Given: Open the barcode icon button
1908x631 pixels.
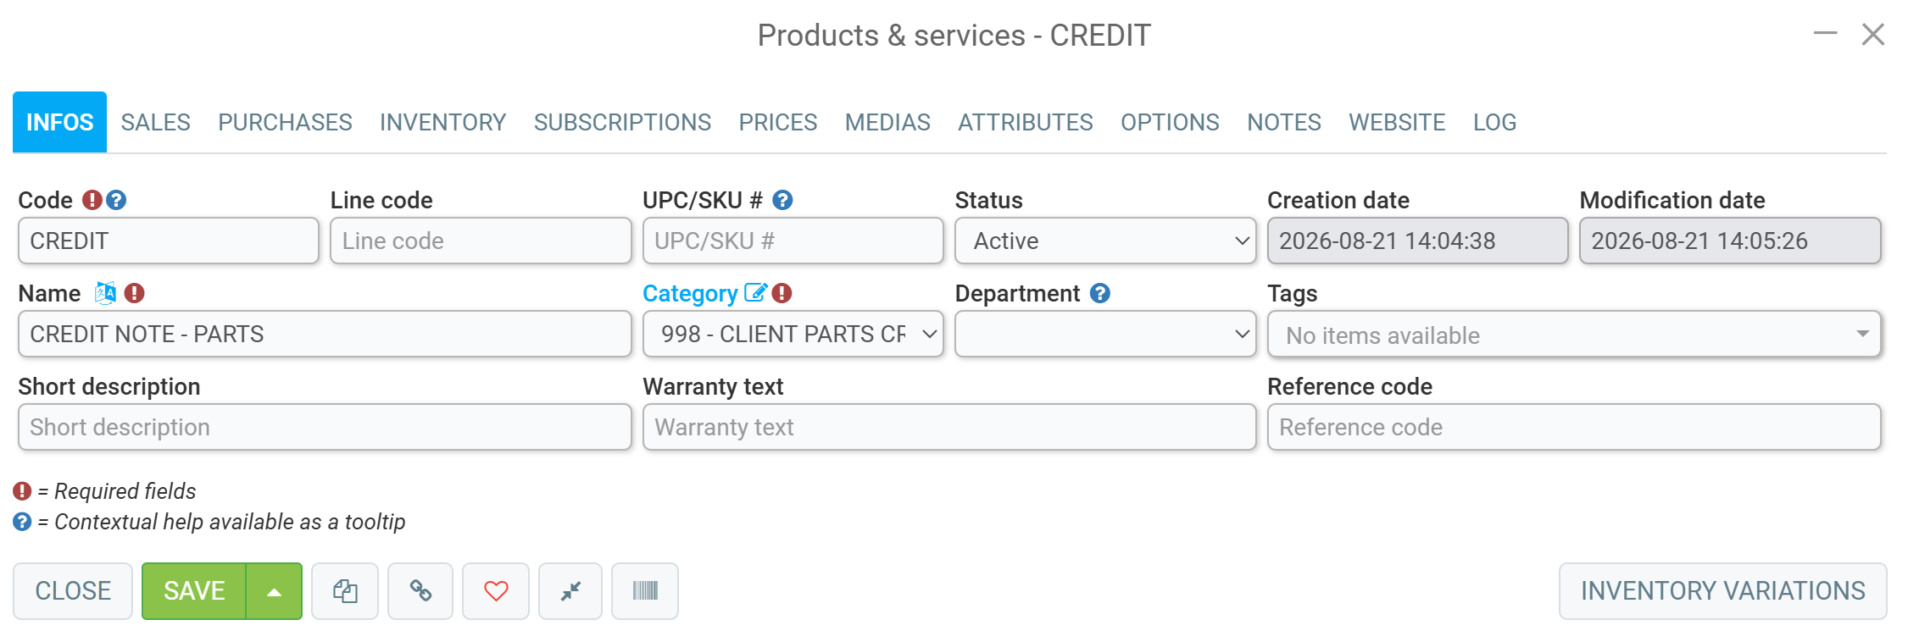Looking at the screenshot, I should pos(645,591).
